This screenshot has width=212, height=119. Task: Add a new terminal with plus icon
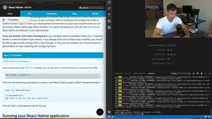(x=193, y=73)
